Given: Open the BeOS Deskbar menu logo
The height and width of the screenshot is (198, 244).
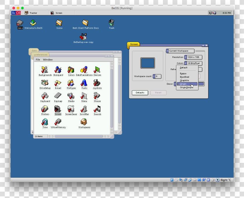Looking at the screenshot, I should (16, 13).
